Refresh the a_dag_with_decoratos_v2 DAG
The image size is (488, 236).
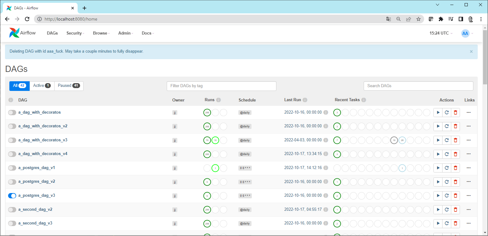(x=447, y=126)
